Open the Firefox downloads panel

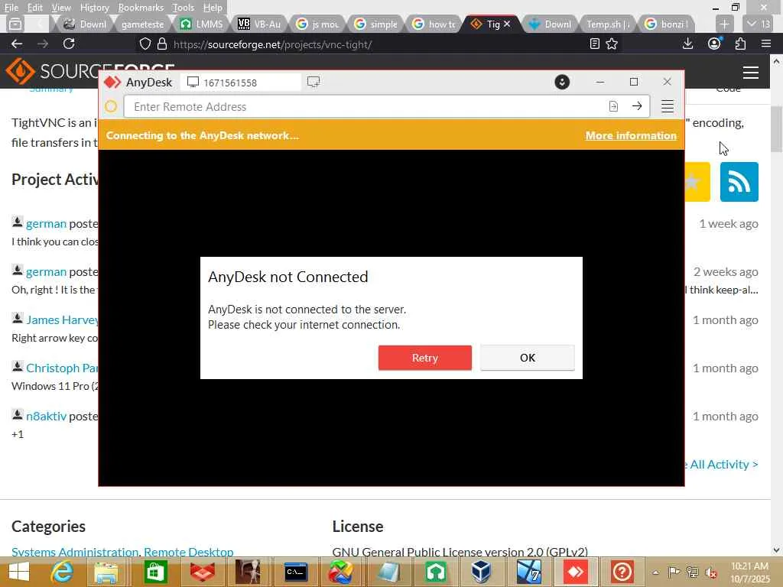[687, 44]
